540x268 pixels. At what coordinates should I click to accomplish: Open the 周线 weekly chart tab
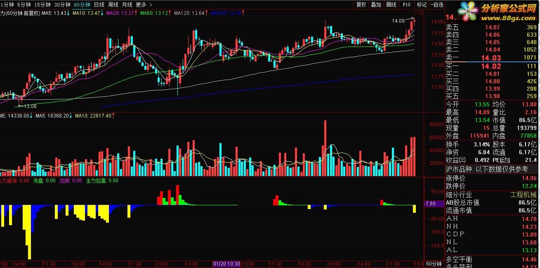click(x=113, y=5)
